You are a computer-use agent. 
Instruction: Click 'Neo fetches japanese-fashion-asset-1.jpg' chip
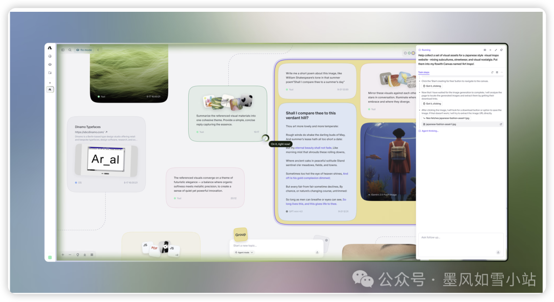point(446,118)
